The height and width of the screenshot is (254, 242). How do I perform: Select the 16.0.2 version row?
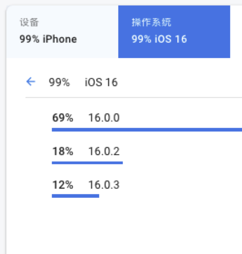(147, 155)
